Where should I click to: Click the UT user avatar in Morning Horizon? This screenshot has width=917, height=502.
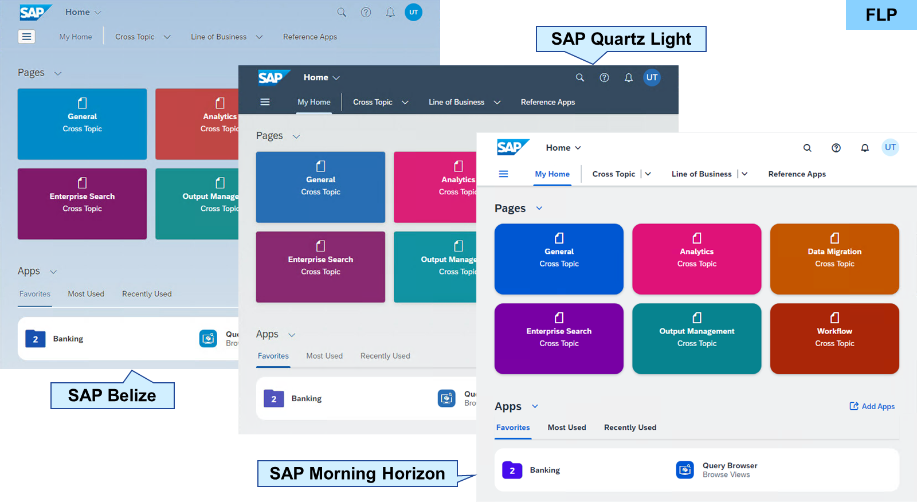(x=890, y=147)
